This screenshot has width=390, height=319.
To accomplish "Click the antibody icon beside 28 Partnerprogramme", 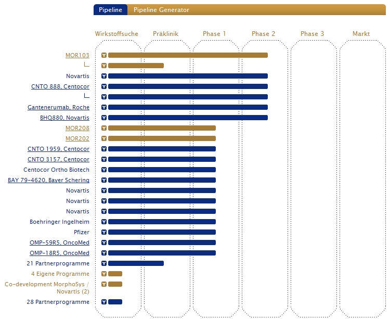I will coord(104,302).
